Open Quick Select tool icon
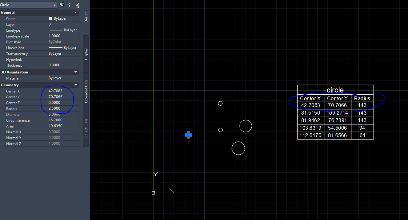 [78, 5]
